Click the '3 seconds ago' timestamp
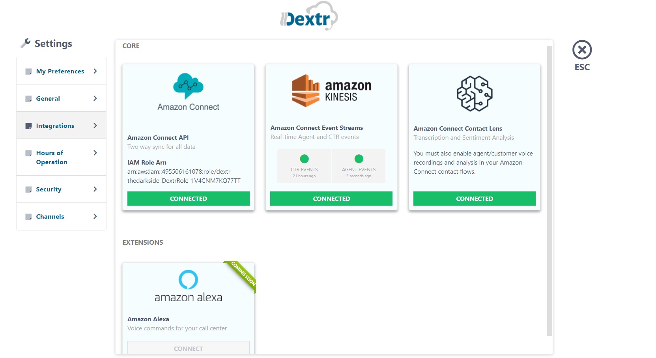Image resolution: width=656 pixels, height=358 pixels. 359,176
